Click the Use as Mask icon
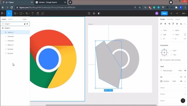The height and width of the screenshot is (106, 188). point(99,13)
